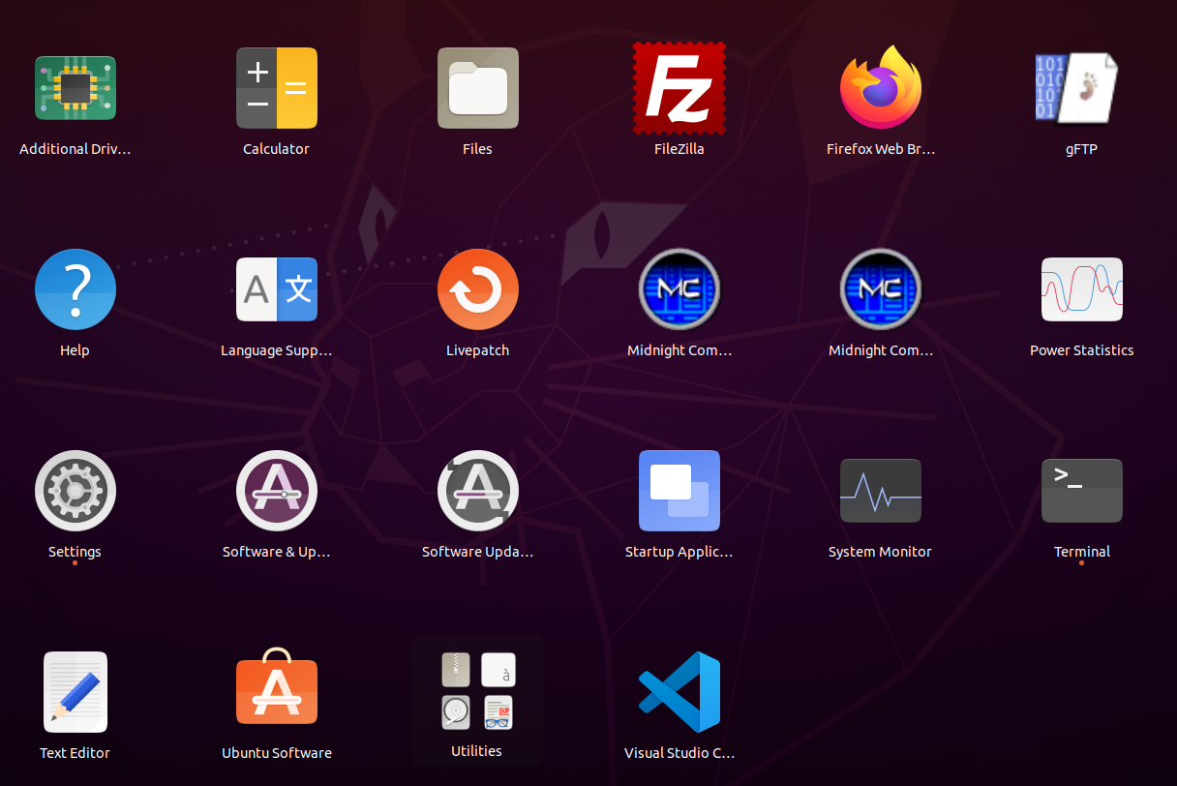This screenshot has height=786, width=1177.
Task: Launch the Livepatch app
Action: pyautogui.click(x=478, y=289)
